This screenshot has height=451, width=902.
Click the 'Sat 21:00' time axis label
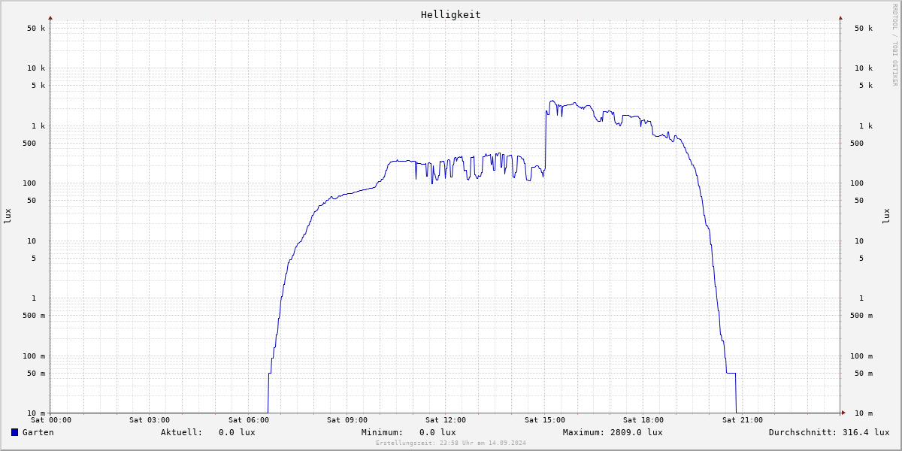pyautogui.click(x=743, y=420)
